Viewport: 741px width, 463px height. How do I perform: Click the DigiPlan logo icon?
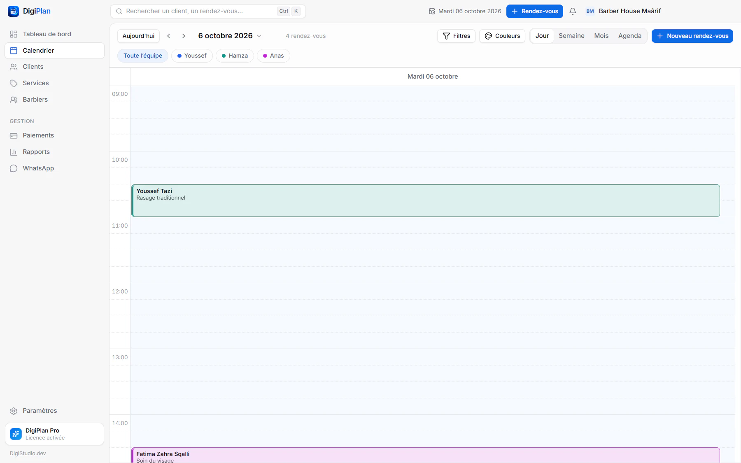pos(13,11)
